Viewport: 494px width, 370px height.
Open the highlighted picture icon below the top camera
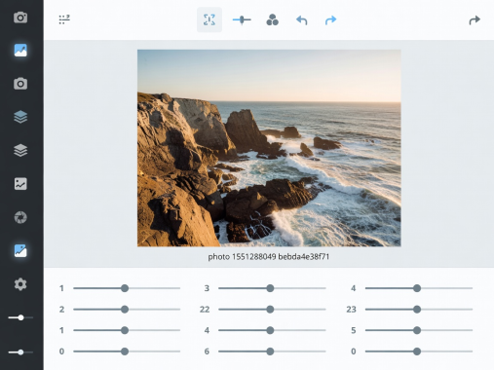tap(20, 51)
